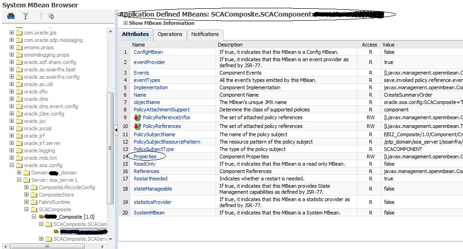Expand CompositeLifecycleConfig node

(x=26, y=187)
